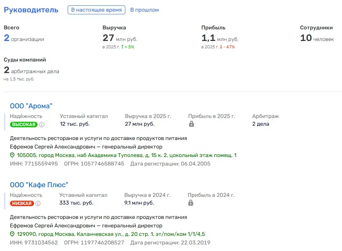Click info icon next to ВЫСОКАЯ badge
The width and height of the screenshot is (342, 251).
(x=42, y=125)
